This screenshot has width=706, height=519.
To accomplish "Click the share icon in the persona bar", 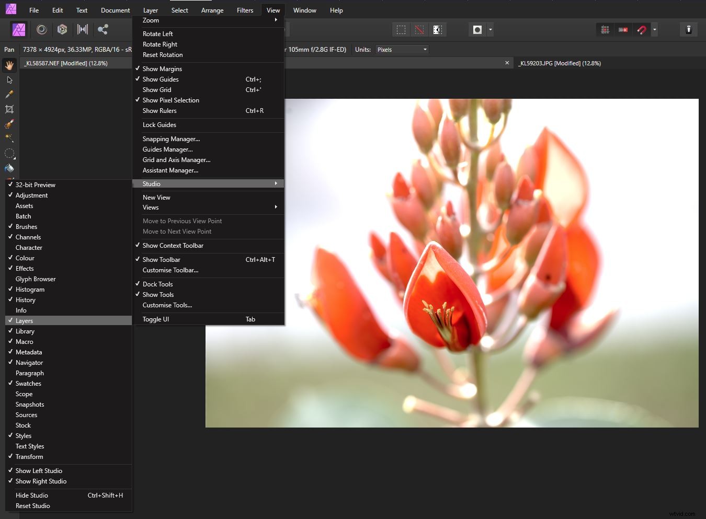I will 103,30.
